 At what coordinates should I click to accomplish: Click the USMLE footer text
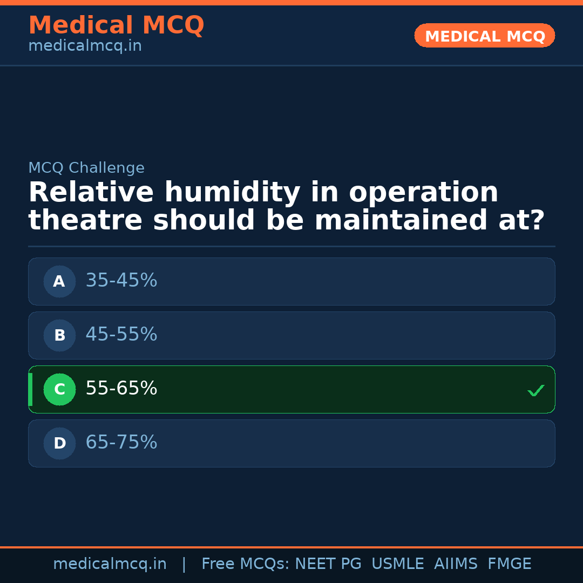pos(397,564)
